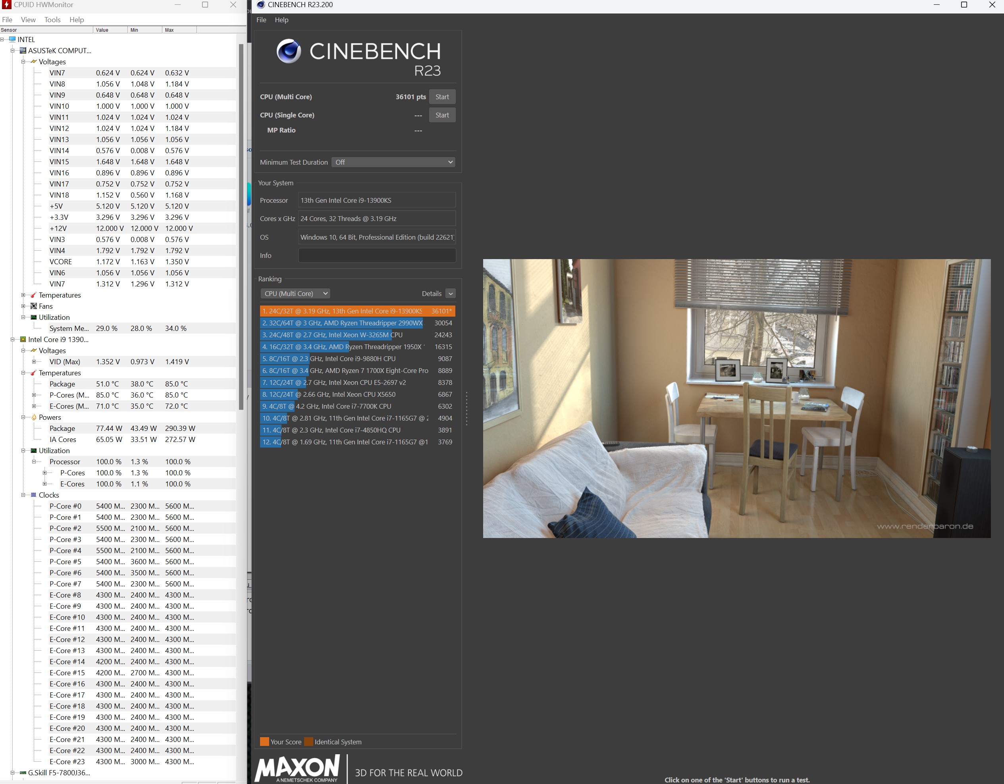
Task: Expand the Fans tree node
Action: pos(23,306)
